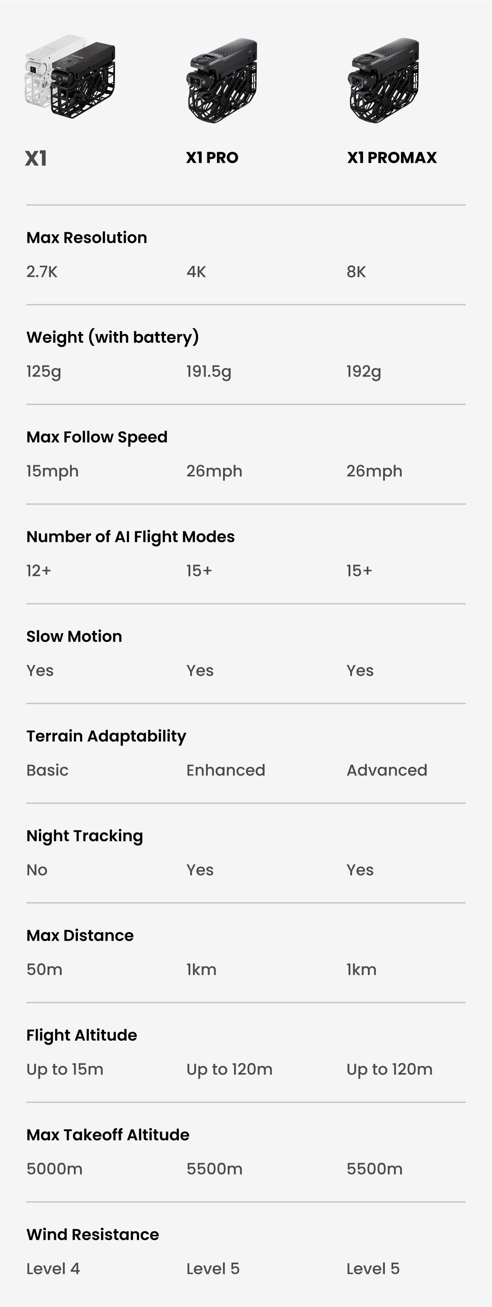Click the X1 PRO drone image
492x1307 pixels.
(222, 80)
